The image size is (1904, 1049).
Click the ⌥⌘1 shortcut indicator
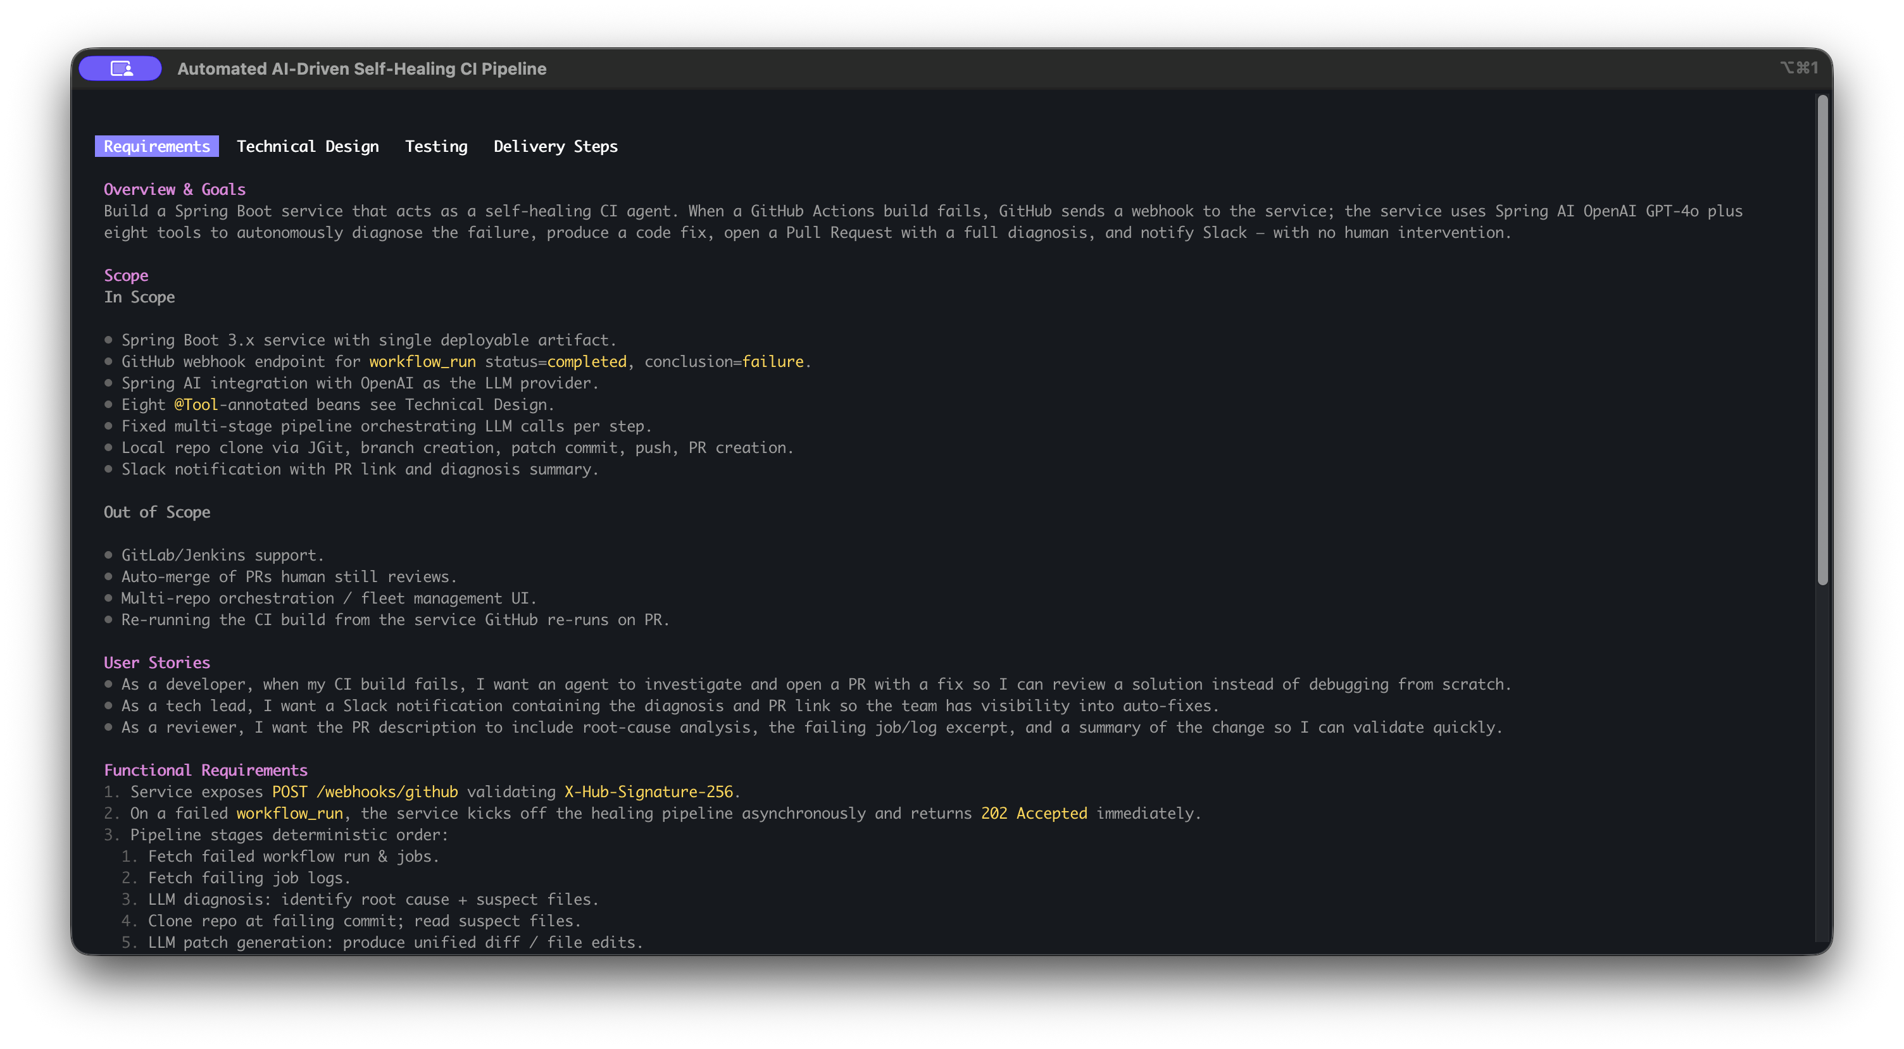click(x=1799, y=68)
